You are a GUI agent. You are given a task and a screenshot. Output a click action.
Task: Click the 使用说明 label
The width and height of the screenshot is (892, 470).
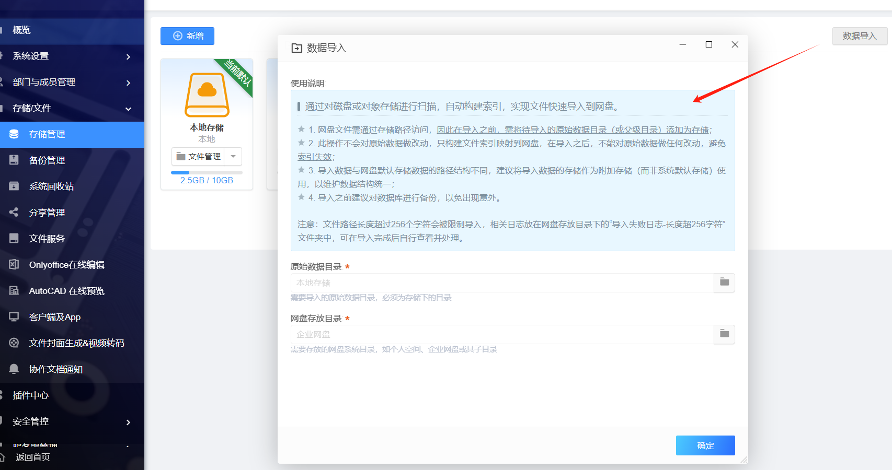click(307, 84)
